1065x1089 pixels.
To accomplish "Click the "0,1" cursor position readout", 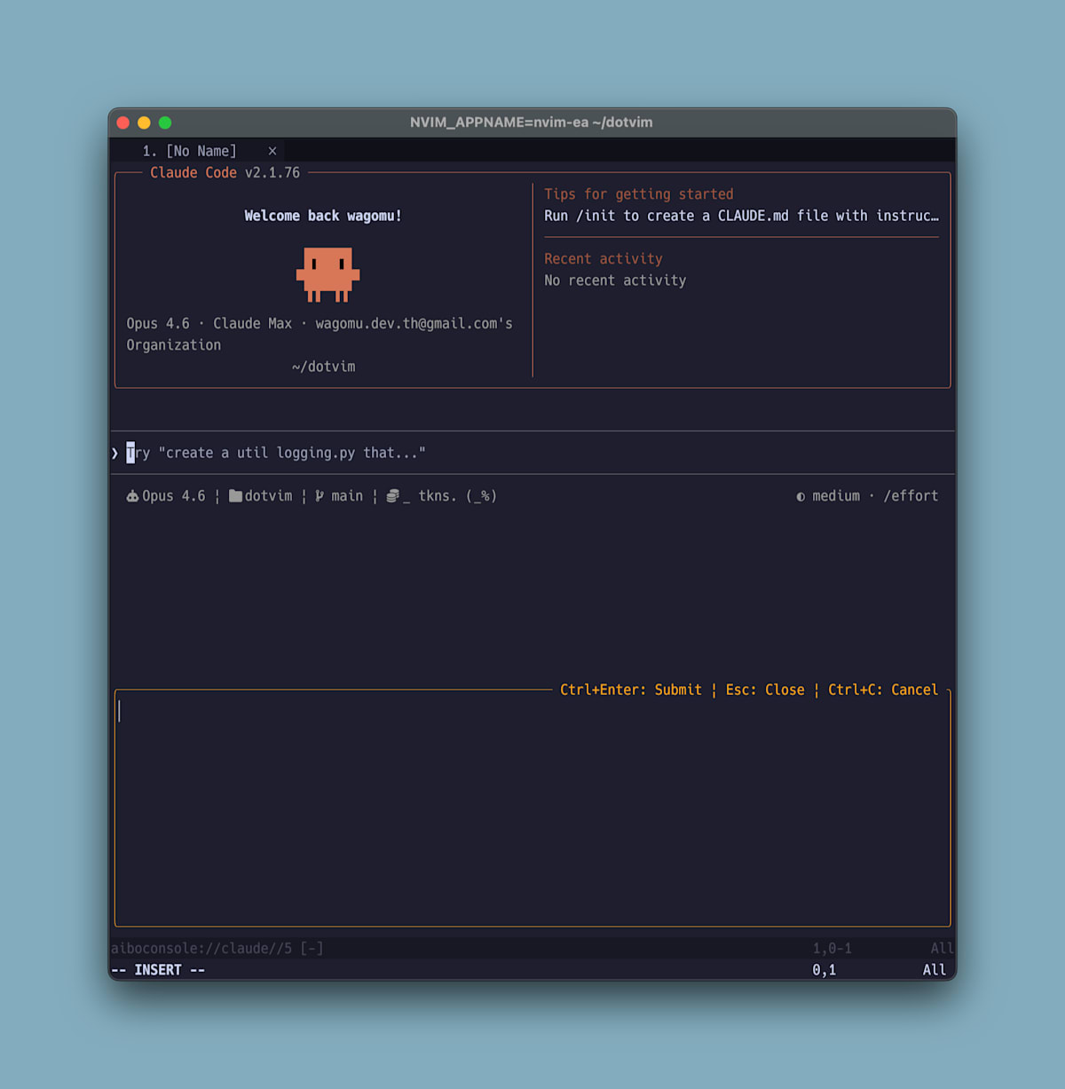I will [824, 970].
